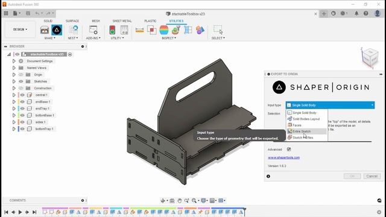Select the Measure tool
The image size is (386, 217).
click(139, 30)
